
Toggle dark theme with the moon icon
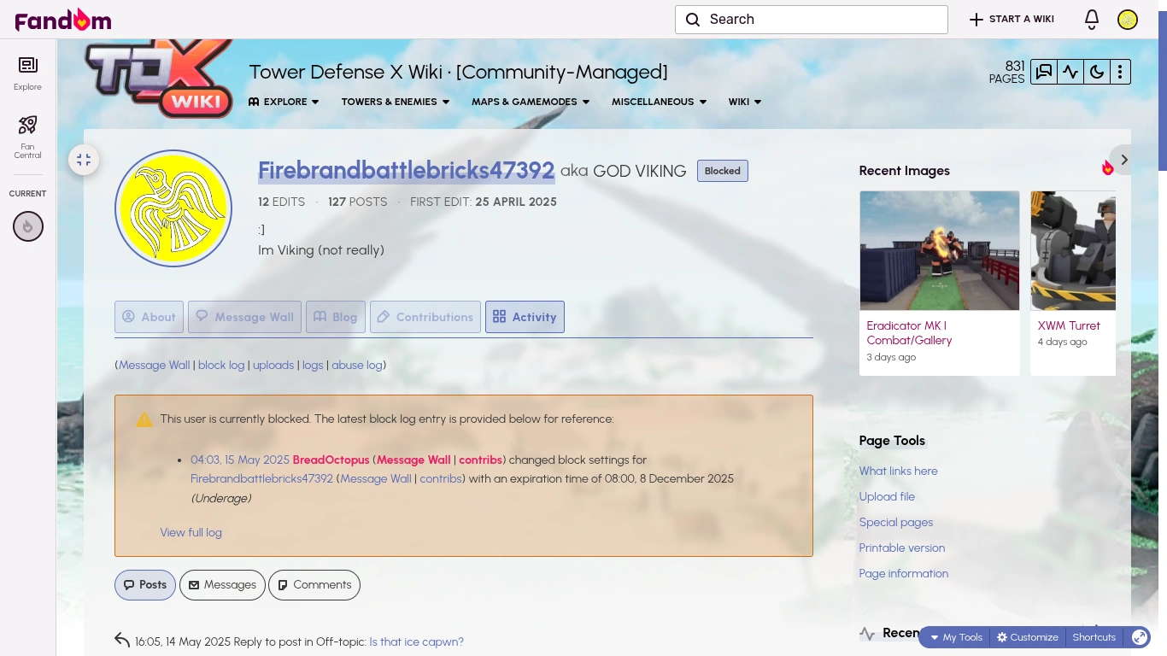point(1097,72)
